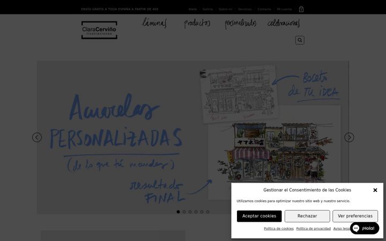Select first slider dot

178,212
